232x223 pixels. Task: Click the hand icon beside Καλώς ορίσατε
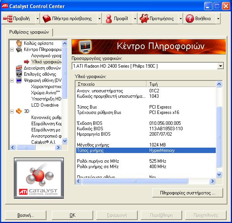(x=19, y=43)
